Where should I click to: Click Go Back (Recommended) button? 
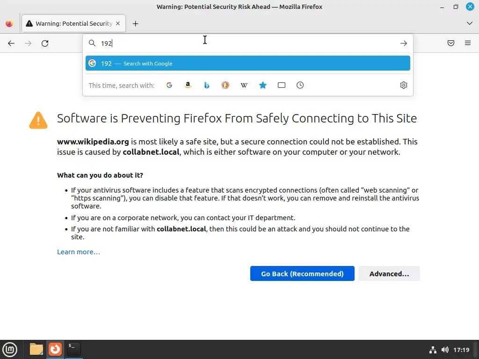[302, 274]
